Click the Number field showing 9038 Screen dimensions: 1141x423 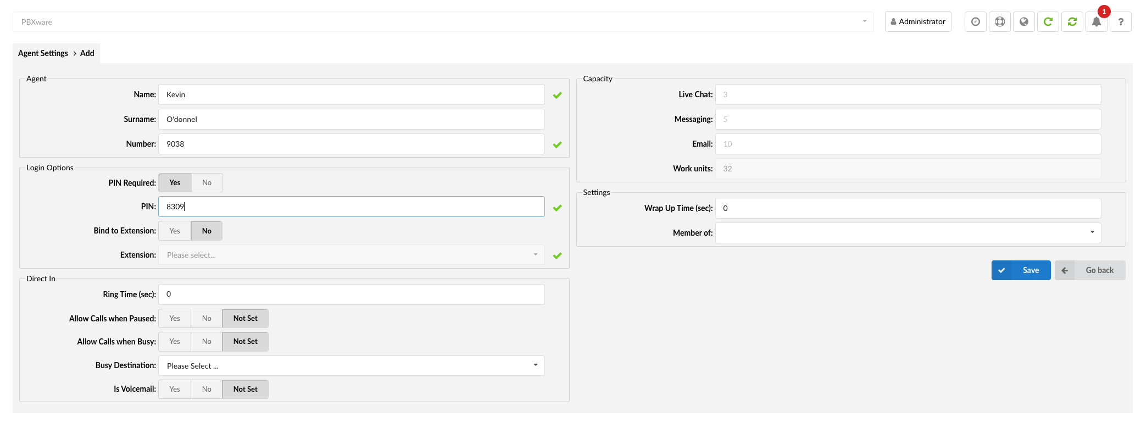pos(352,144)
